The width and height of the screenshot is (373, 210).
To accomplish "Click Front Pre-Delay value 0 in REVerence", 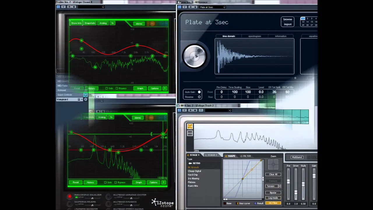I will click(x=221, y=92).
